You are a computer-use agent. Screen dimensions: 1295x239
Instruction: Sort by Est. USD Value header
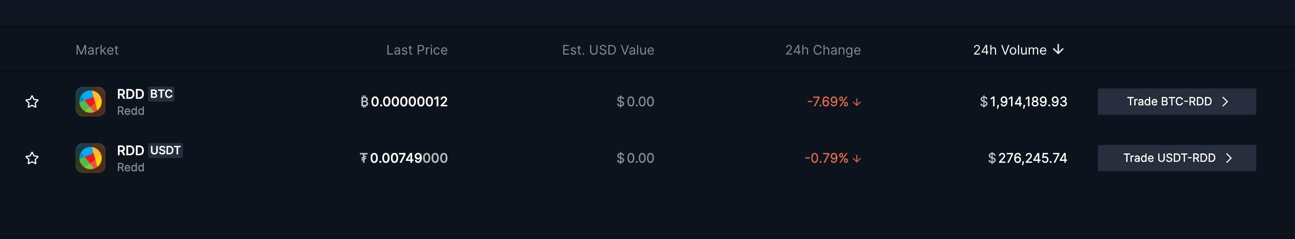coord(608,50)
